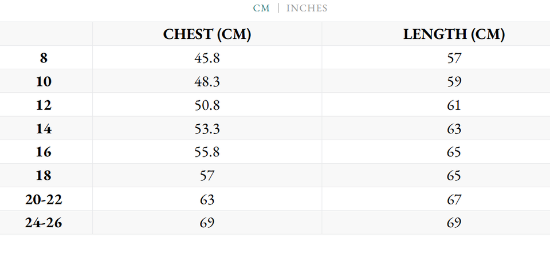550x257 pixels.
Task: Click the length value for size 24-26
Action: click(454, 223)
